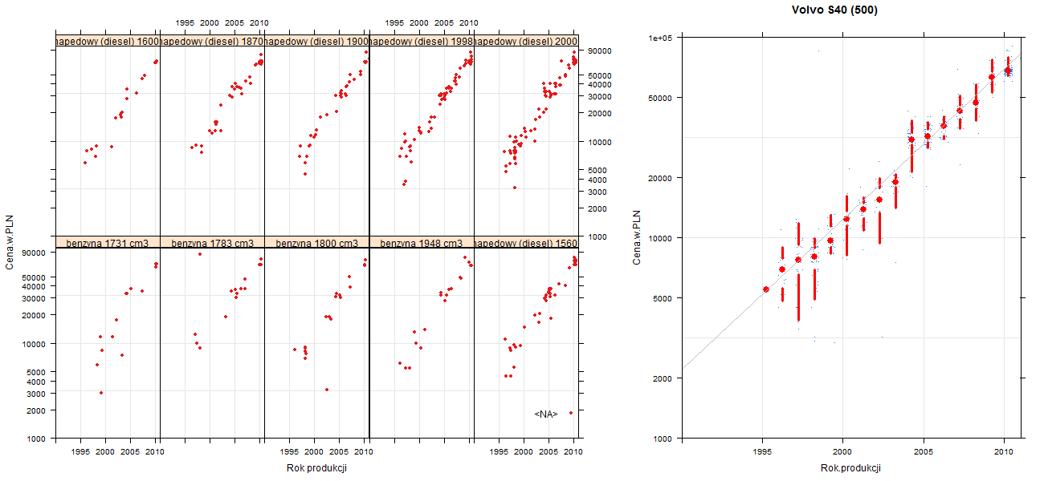Select the "Cena.w.PLN" y-axis label of Volvo S40 plot
Screen dimensions: 1044x481
(637, 237)
